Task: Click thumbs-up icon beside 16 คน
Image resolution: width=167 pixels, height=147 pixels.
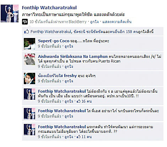Action: click(x=79, y=101)
